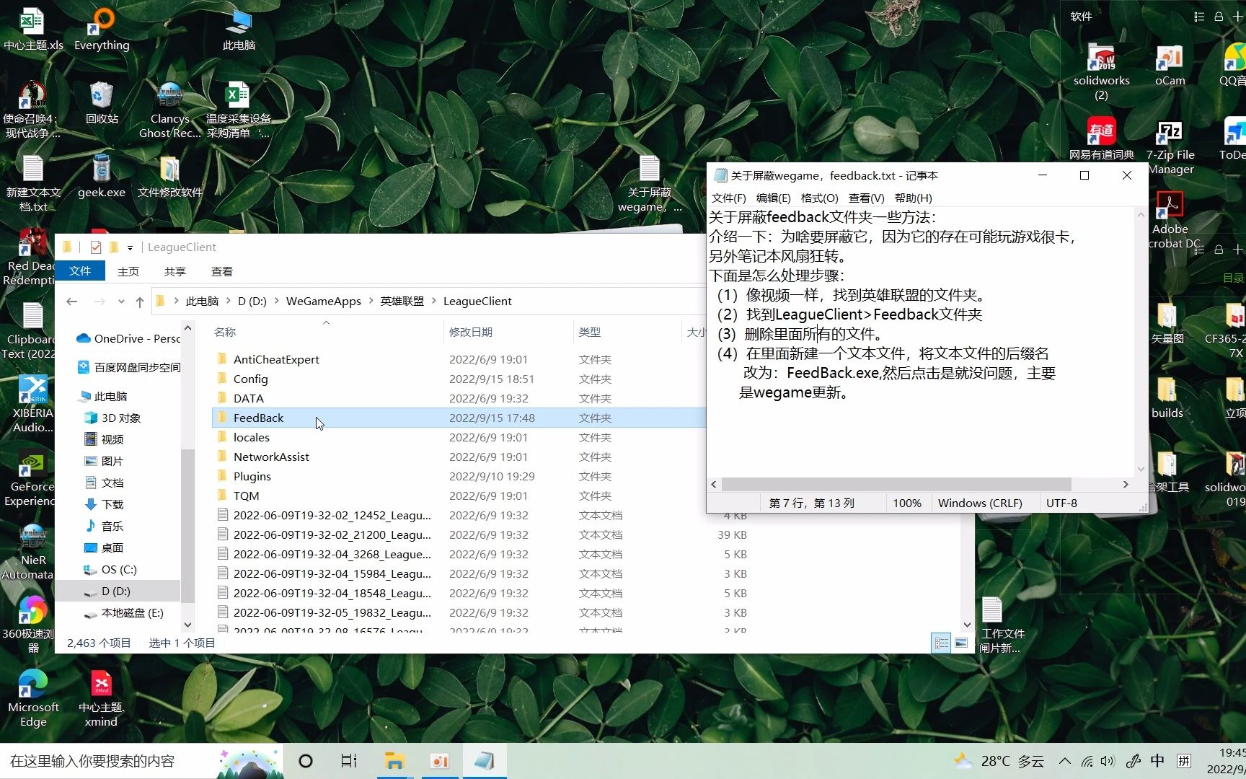Image resolution: width=1246 pixels, height=779 pixels.
Task: Launch the solidworks (2) shortcut
Action: pos(1101,71)
